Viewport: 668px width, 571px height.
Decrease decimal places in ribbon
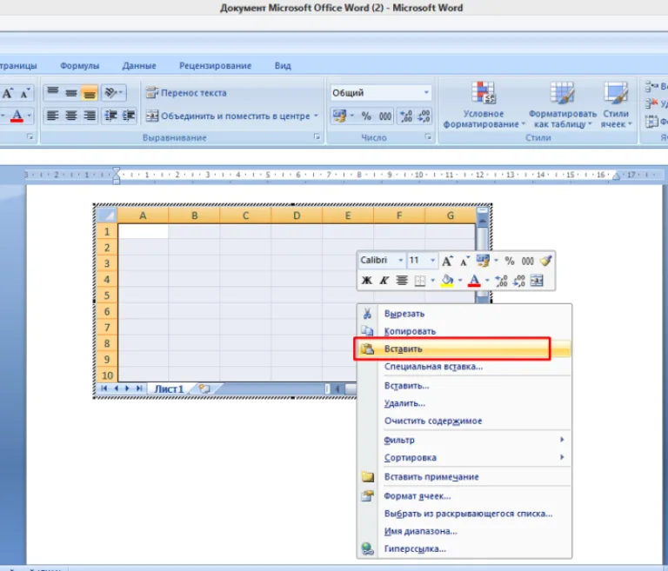(424, 116)
